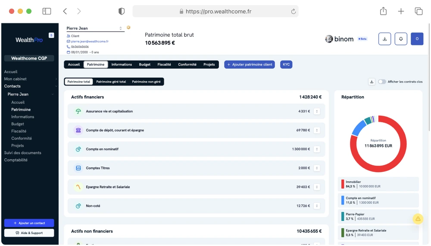Click the WealthPro logo
Image resolution: width=431 pixels, height=246 pixels.
29,40
